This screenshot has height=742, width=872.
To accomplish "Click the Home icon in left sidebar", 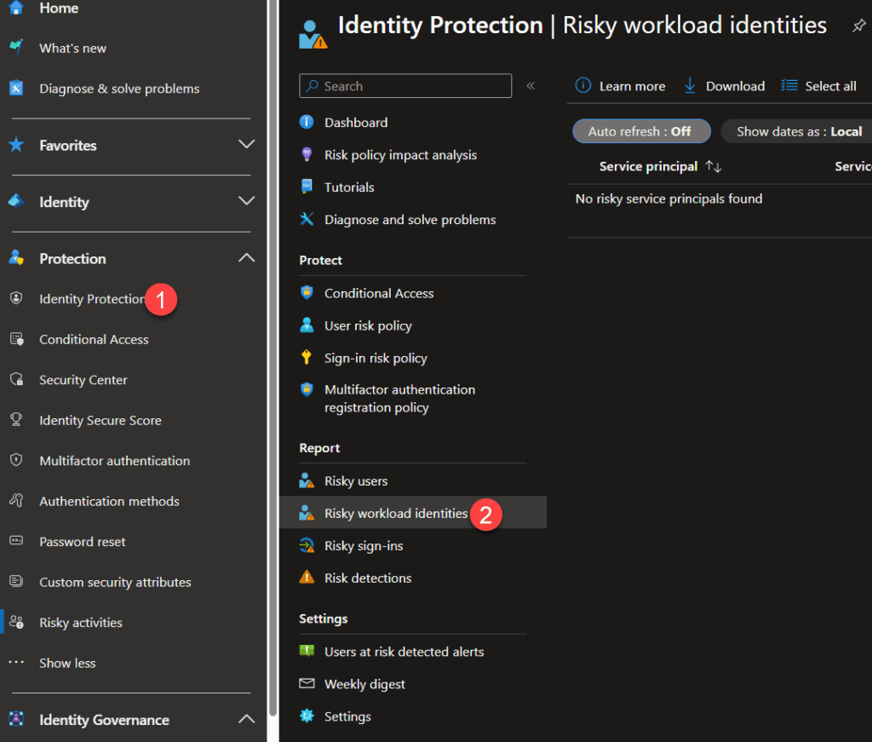I will (x=16, y=8).
